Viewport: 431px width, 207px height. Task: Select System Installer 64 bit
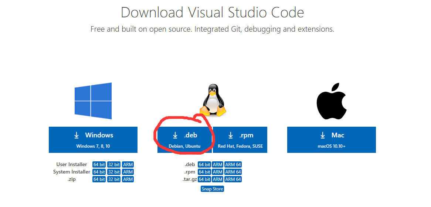pos(99,172)
